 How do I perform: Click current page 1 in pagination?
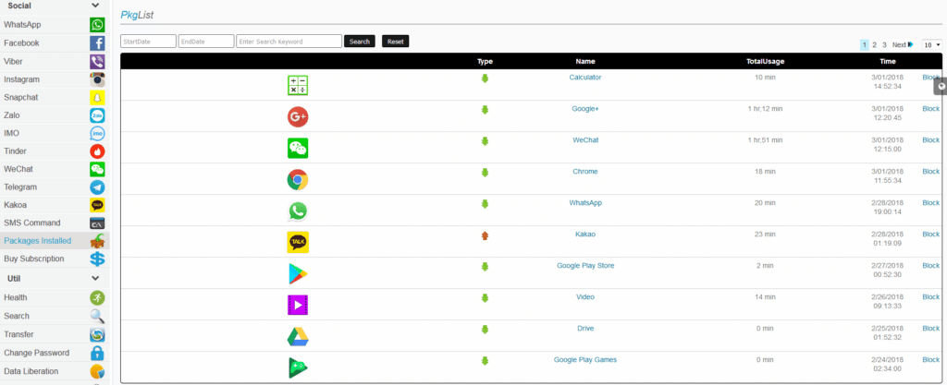(865, 44)
